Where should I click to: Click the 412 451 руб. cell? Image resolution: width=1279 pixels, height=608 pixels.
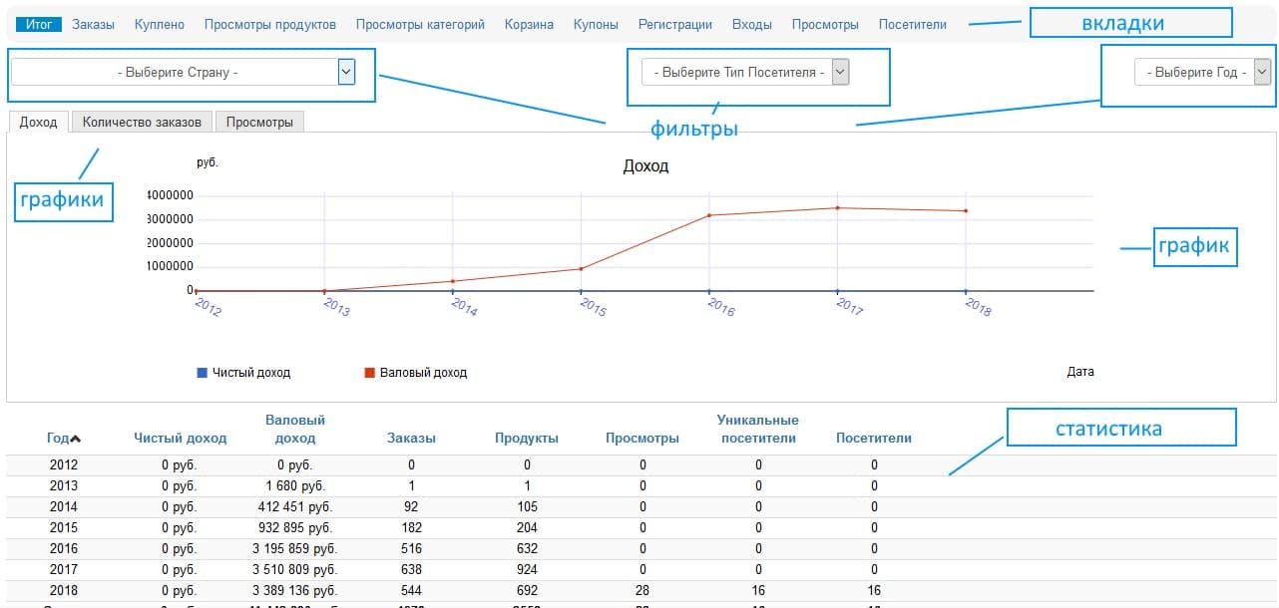(296, 506)
